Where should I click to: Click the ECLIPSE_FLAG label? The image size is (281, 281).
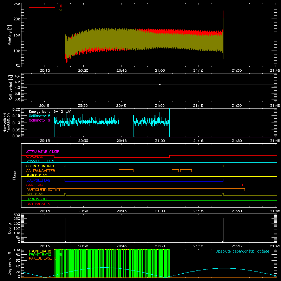[38, 180]
